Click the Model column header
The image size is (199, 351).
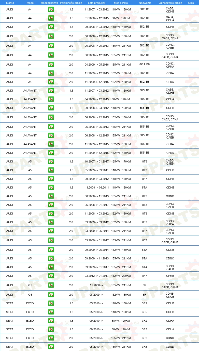pos(30,3)
